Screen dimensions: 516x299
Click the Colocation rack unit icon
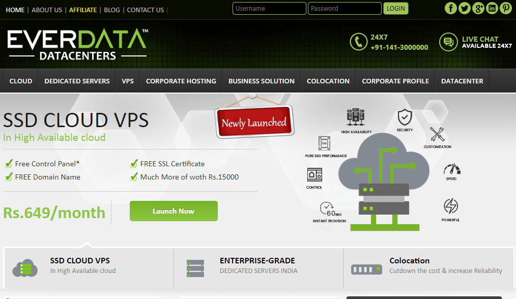[366, 270]
